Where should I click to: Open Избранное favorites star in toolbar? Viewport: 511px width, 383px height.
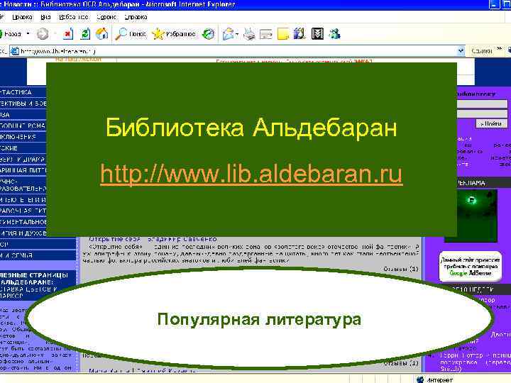174,34
